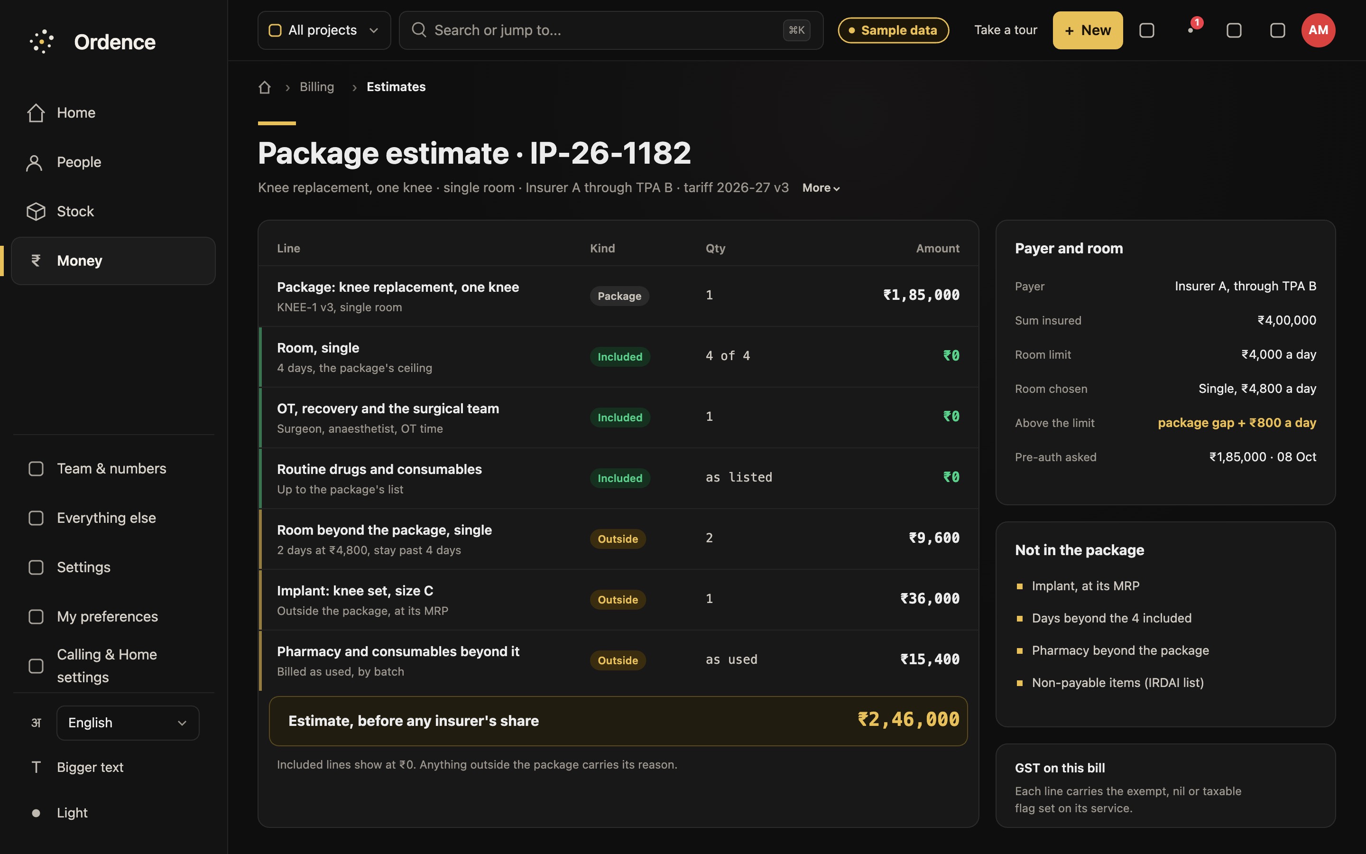Open notifications icon with red badge
Viewport: 1366px width, 854px height.
pyautogui.click(x=1191, y=30)
